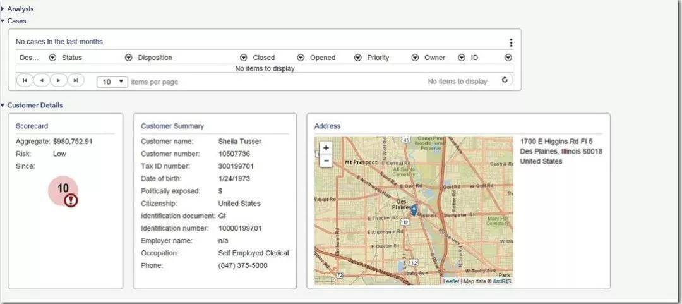Collapse the Customer Details section

(3, 105)
